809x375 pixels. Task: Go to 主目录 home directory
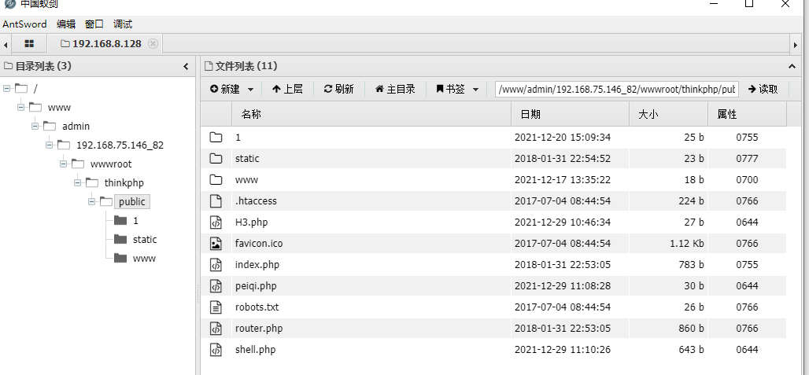click(x=395, y=89)
